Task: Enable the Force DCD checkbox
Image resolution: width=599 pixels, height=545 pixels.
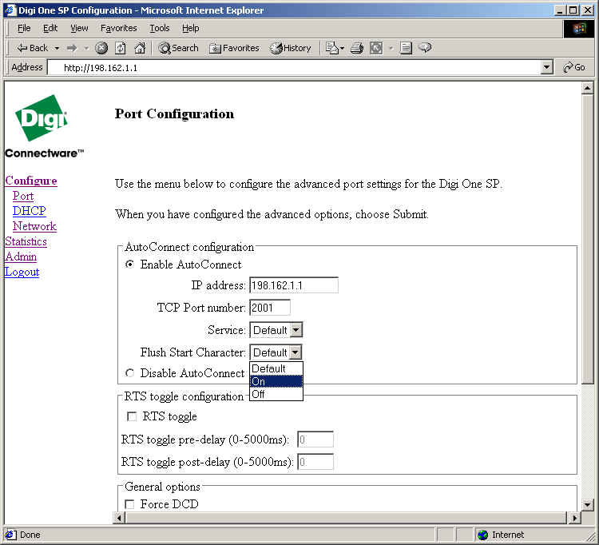Action: tap(130, 504)
